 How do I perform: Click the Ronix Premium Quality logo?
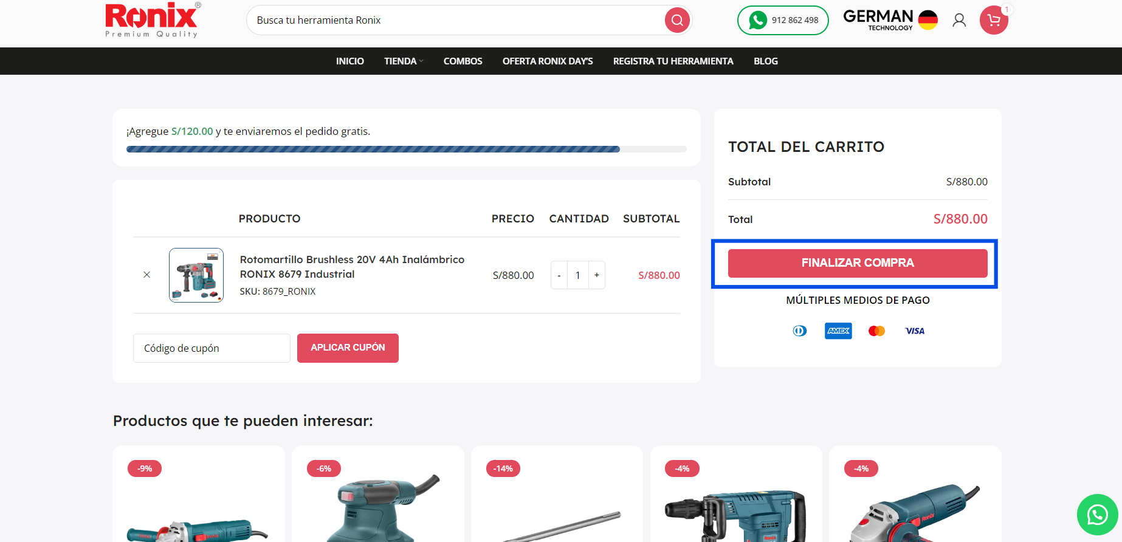pyautogui.click(x=153, y=20)
